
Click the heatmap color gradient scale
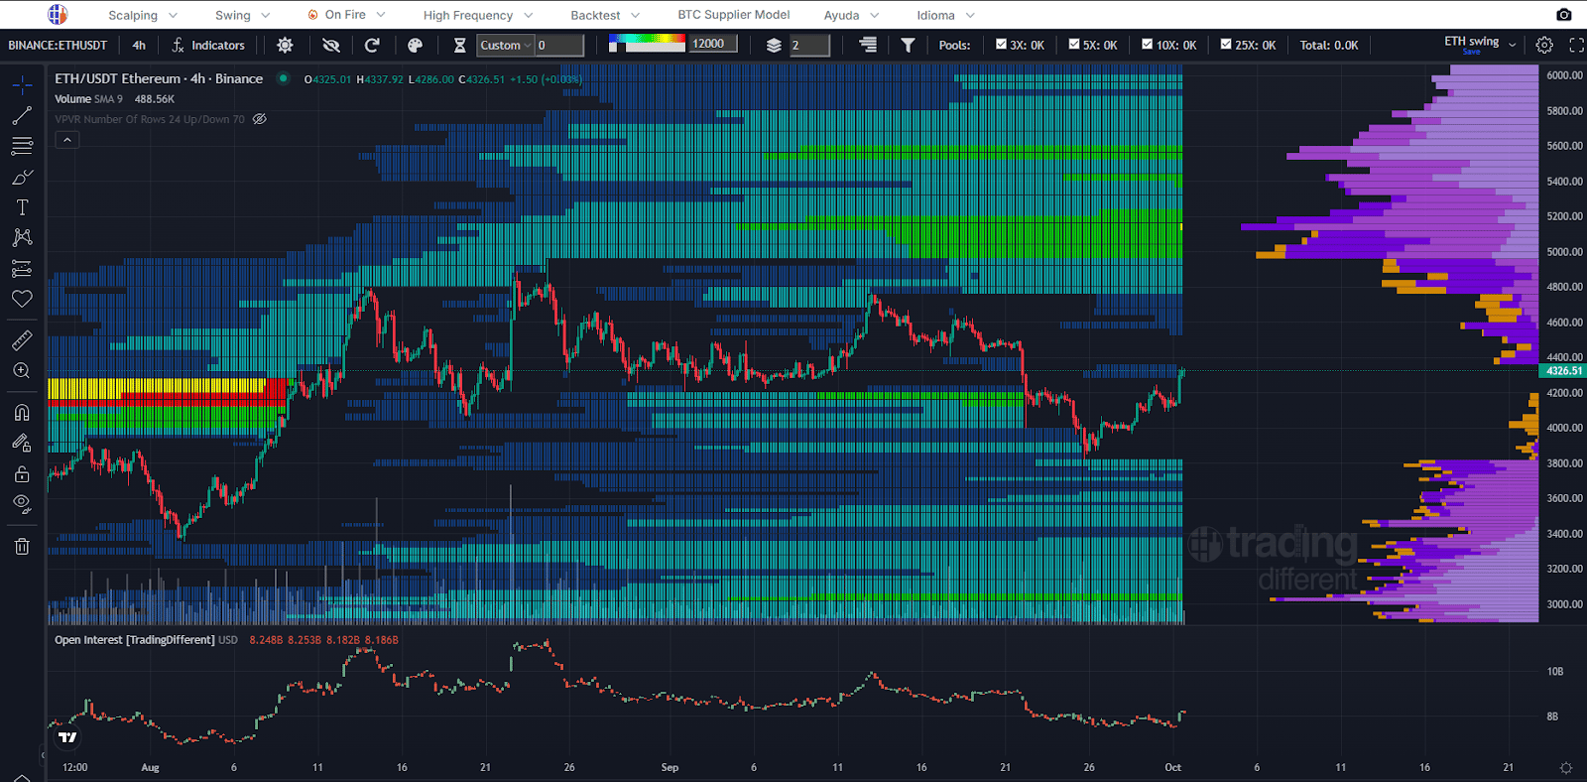647,43
